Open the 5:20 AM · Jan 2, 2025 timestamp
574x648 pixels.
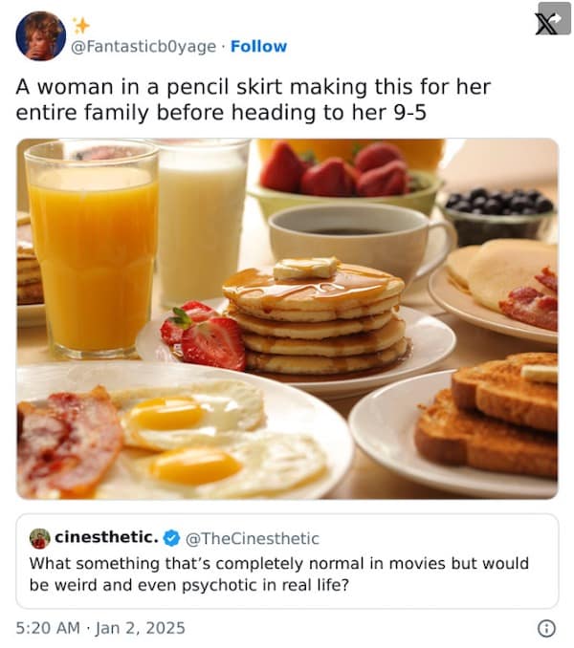[100, 628]
